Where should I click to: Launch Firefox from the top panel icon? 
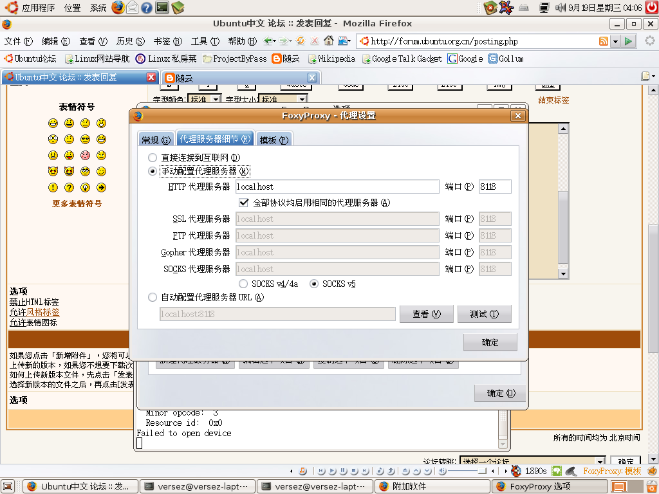pyautogui.click(x=118, y=7)
